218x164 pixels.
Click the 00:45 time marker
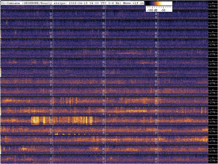[x=156, y=35]
